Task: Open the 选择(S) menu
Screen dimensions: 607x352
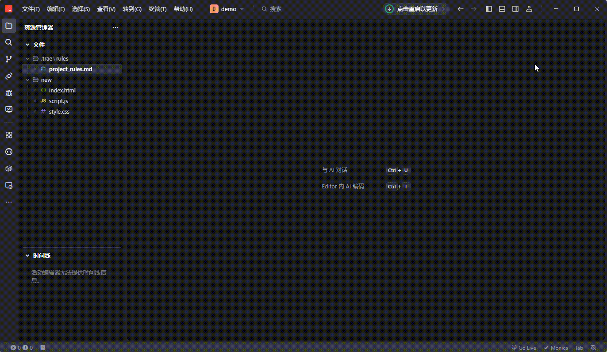Action: pos(81,9)
